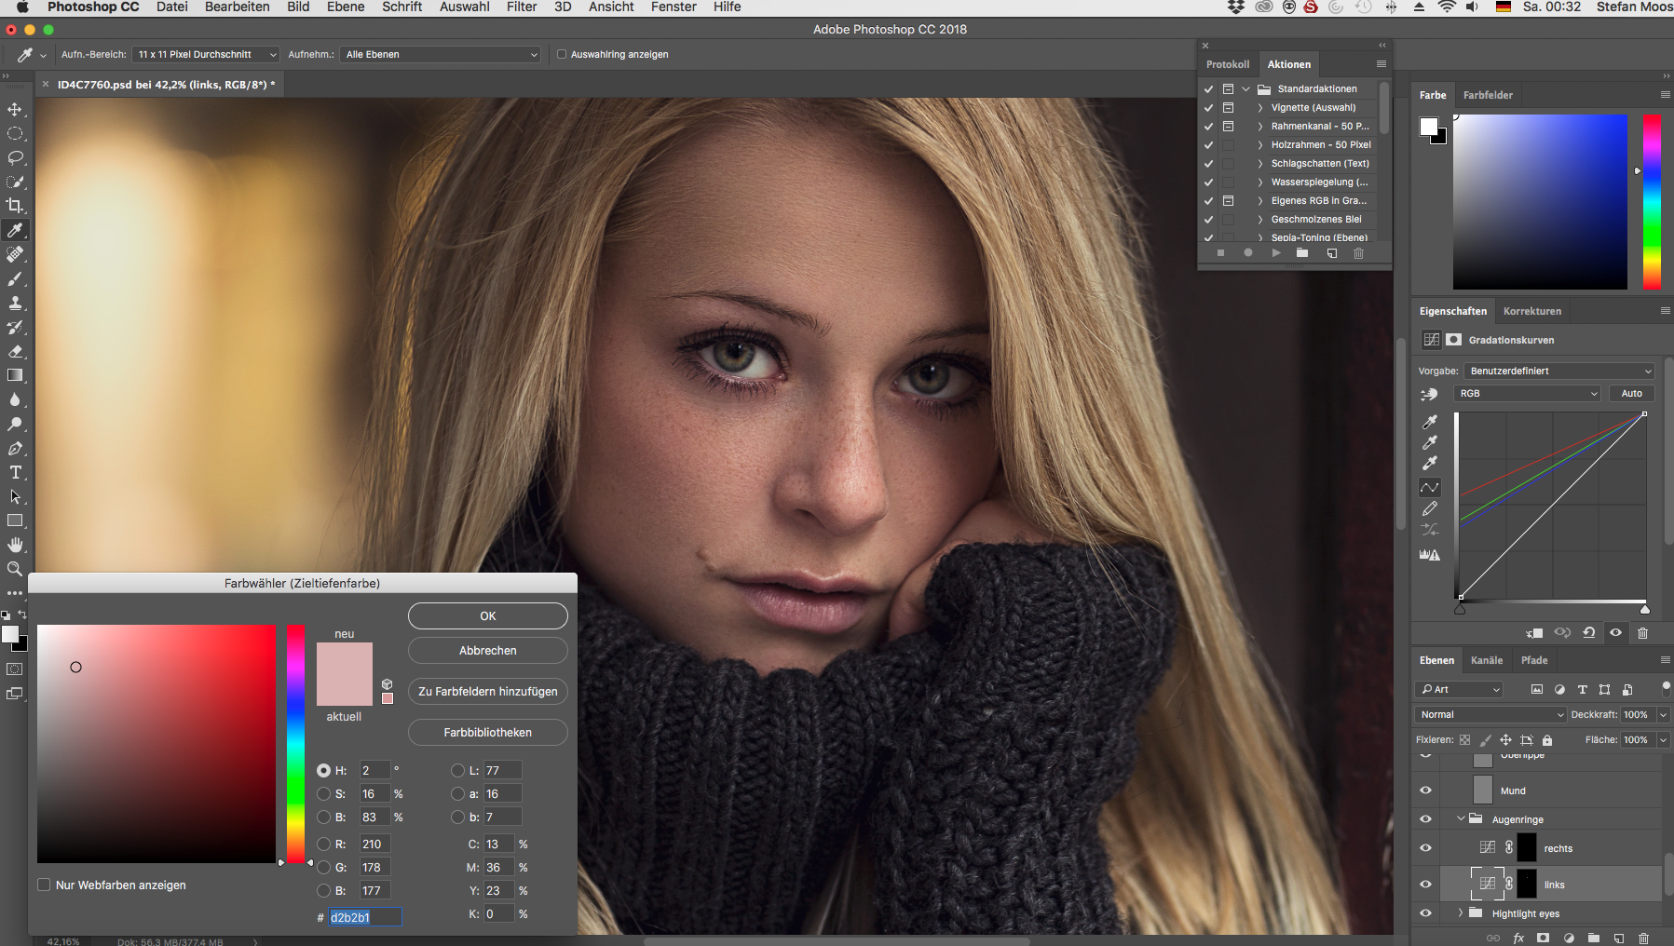This screenshot has width=1674, height=946.
Task: Hide the rechts layer
Action: tap(1425, 848)
